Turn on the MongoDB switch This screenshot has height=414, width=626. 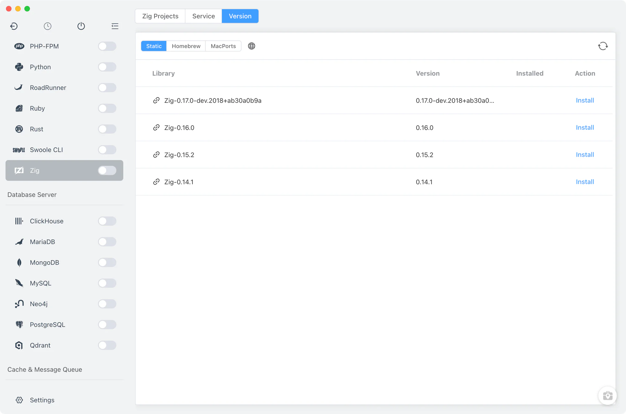coord(107,262)
